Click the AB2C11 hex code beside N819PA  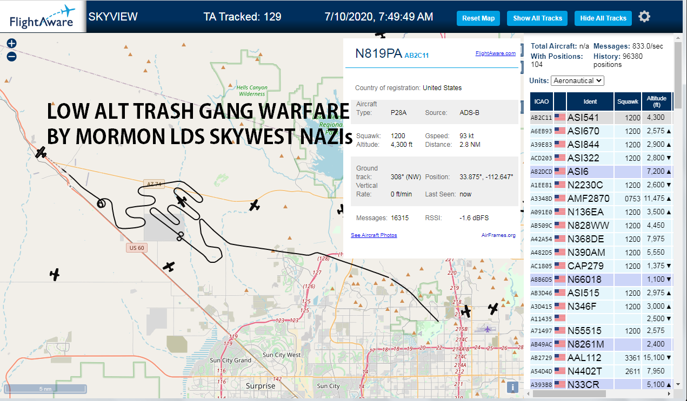click(x=417, y=55)
